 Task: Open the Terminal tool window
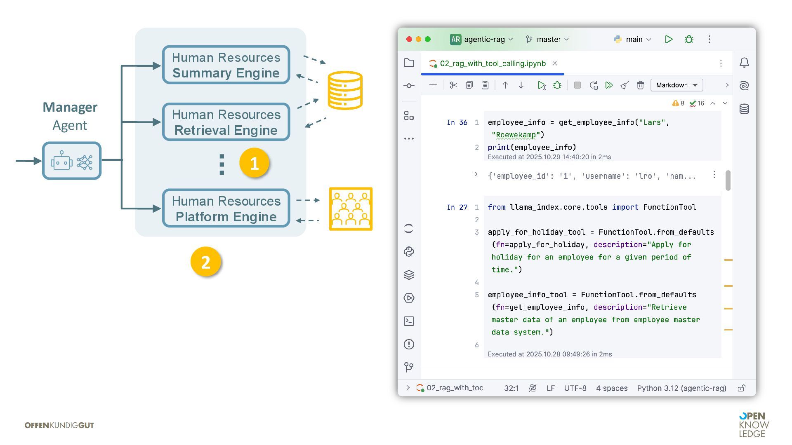pyautogui.click(x=409, y=321)
